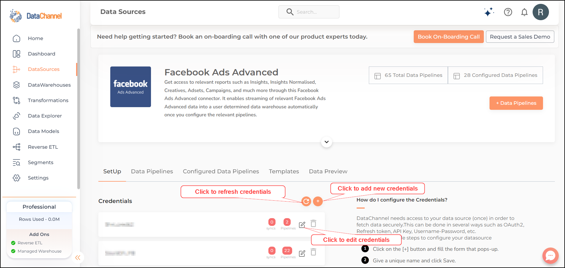Go to Segments in the sidebar
This screenshot has width=565, height=268.
(41, 162)
